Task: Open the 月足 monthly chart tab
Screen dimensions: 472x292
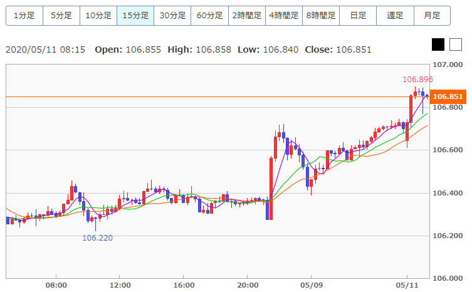Action: tap(432, 16)
